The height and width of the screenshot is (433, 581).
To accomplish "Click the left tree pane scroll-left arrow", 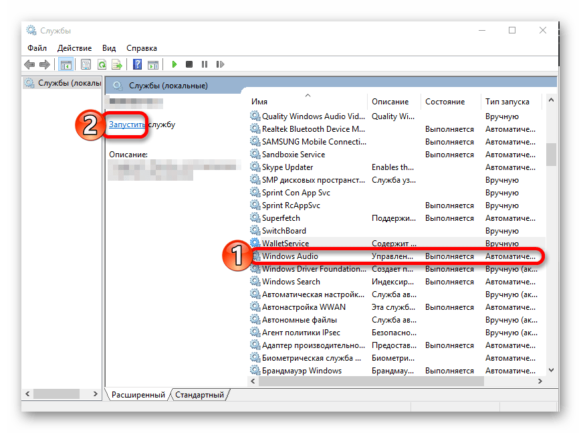I will click(x=27, y=394).
